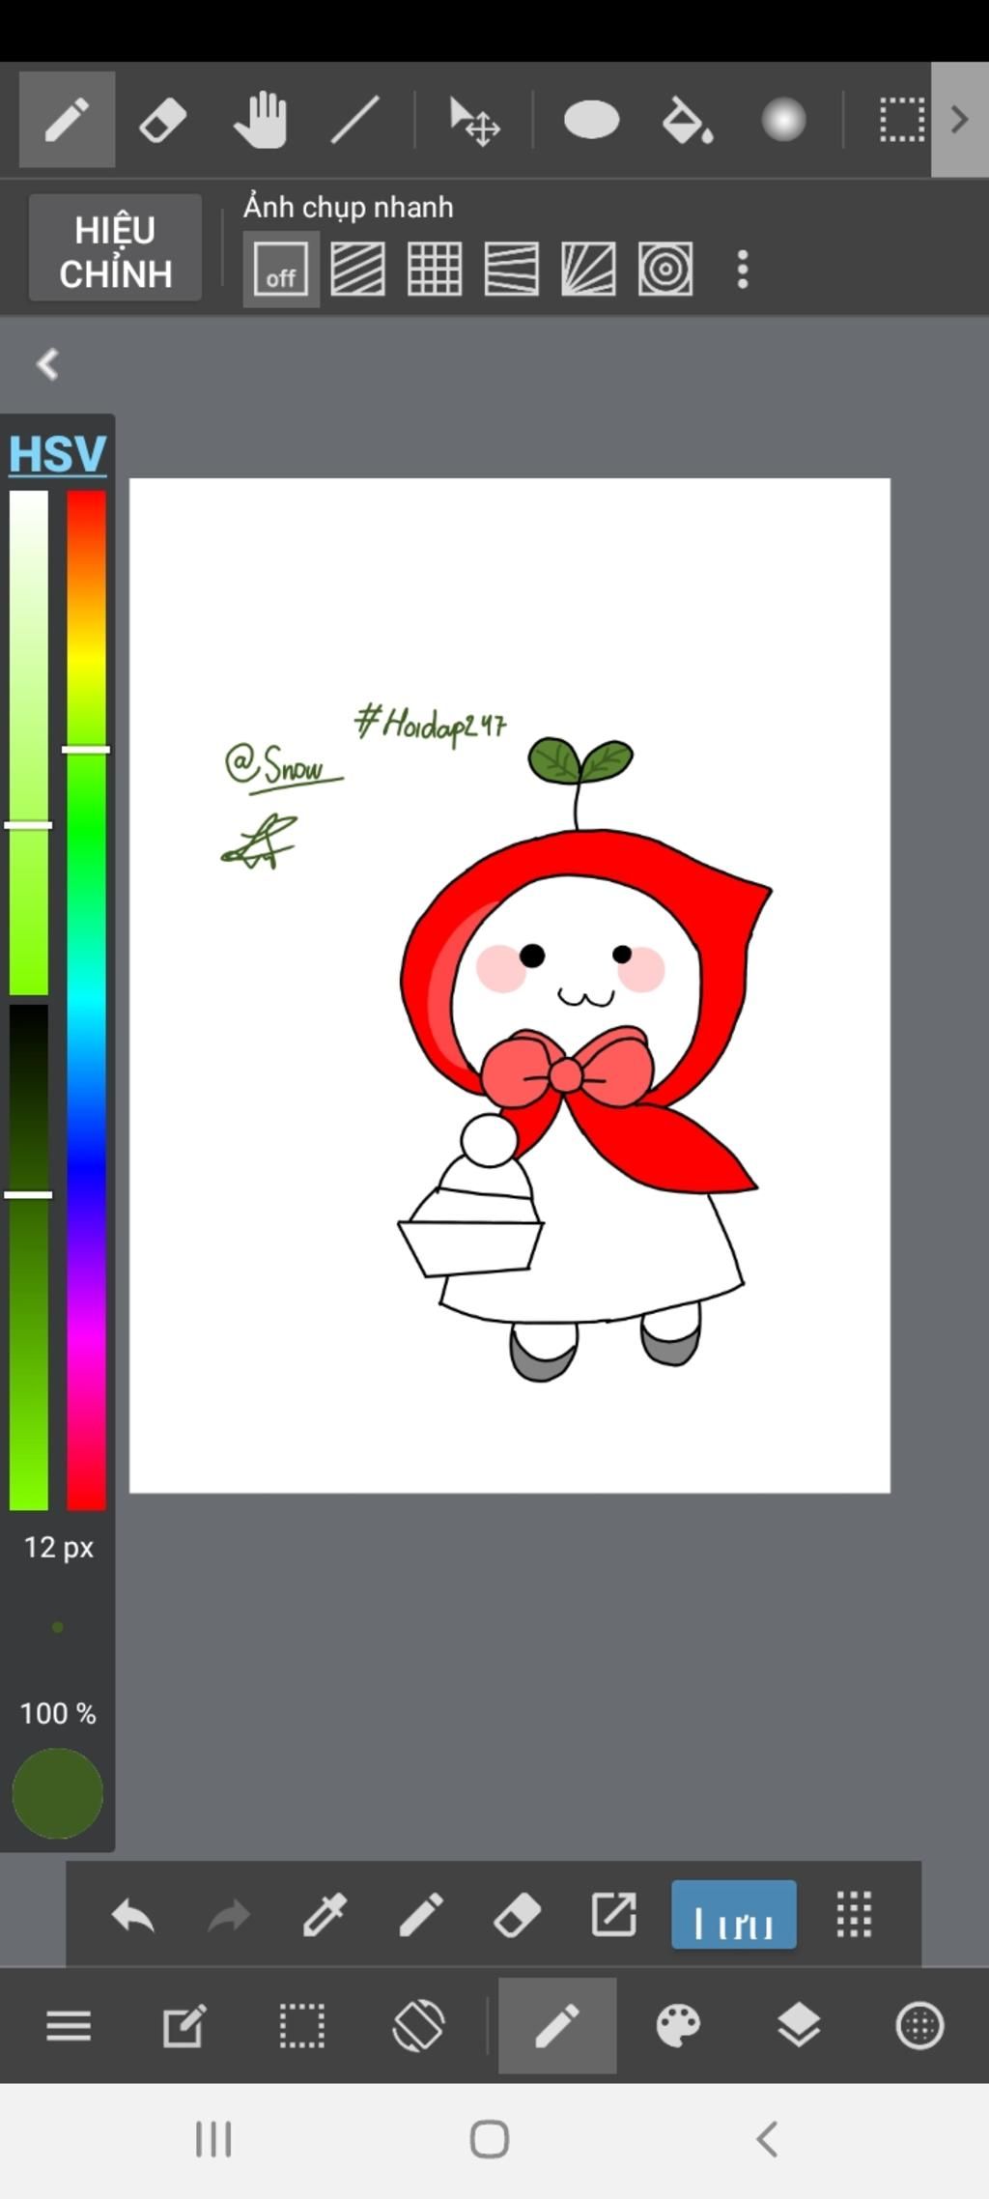Image resolution: width=989 pixels, height=2199 pixels.
Task: Tap the #Hoidap247 text on canvas
Action: tap(431, 724)
